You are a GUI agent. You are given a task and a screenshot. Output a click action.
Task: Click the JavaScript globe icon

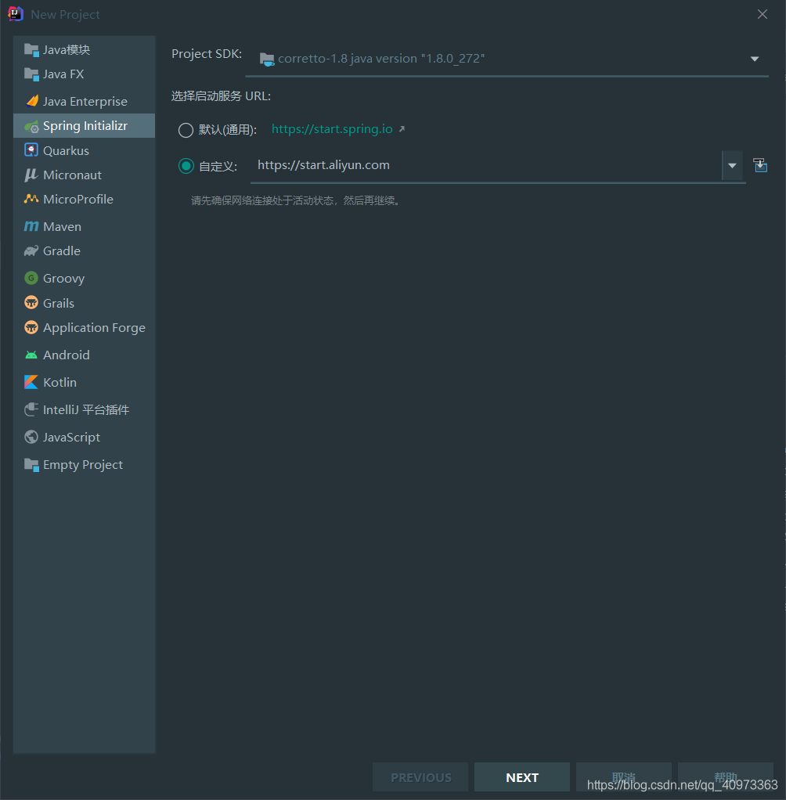point(31,437)
